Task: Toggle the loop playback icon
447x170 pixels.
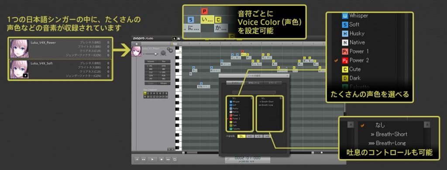Action: [175, 159]
